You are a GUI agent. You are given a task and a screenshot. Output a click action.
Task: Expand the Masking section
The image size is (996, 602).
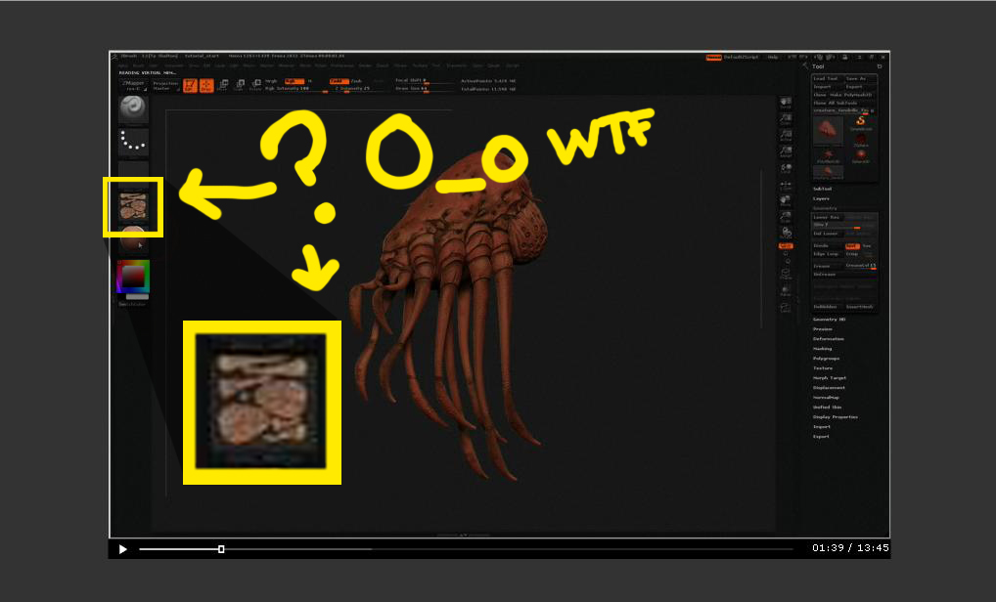[x=822, y=348]
